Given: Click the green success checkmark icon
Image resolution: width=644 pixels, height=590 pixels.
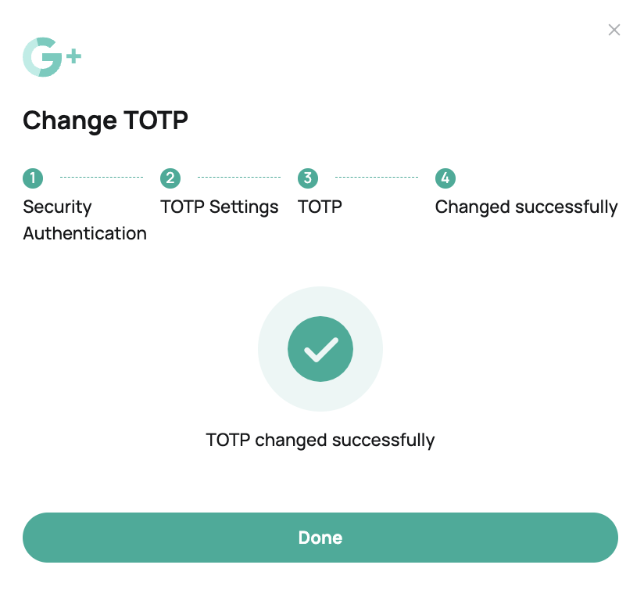Looking at the screenshot, I should (x=320, y=349).
